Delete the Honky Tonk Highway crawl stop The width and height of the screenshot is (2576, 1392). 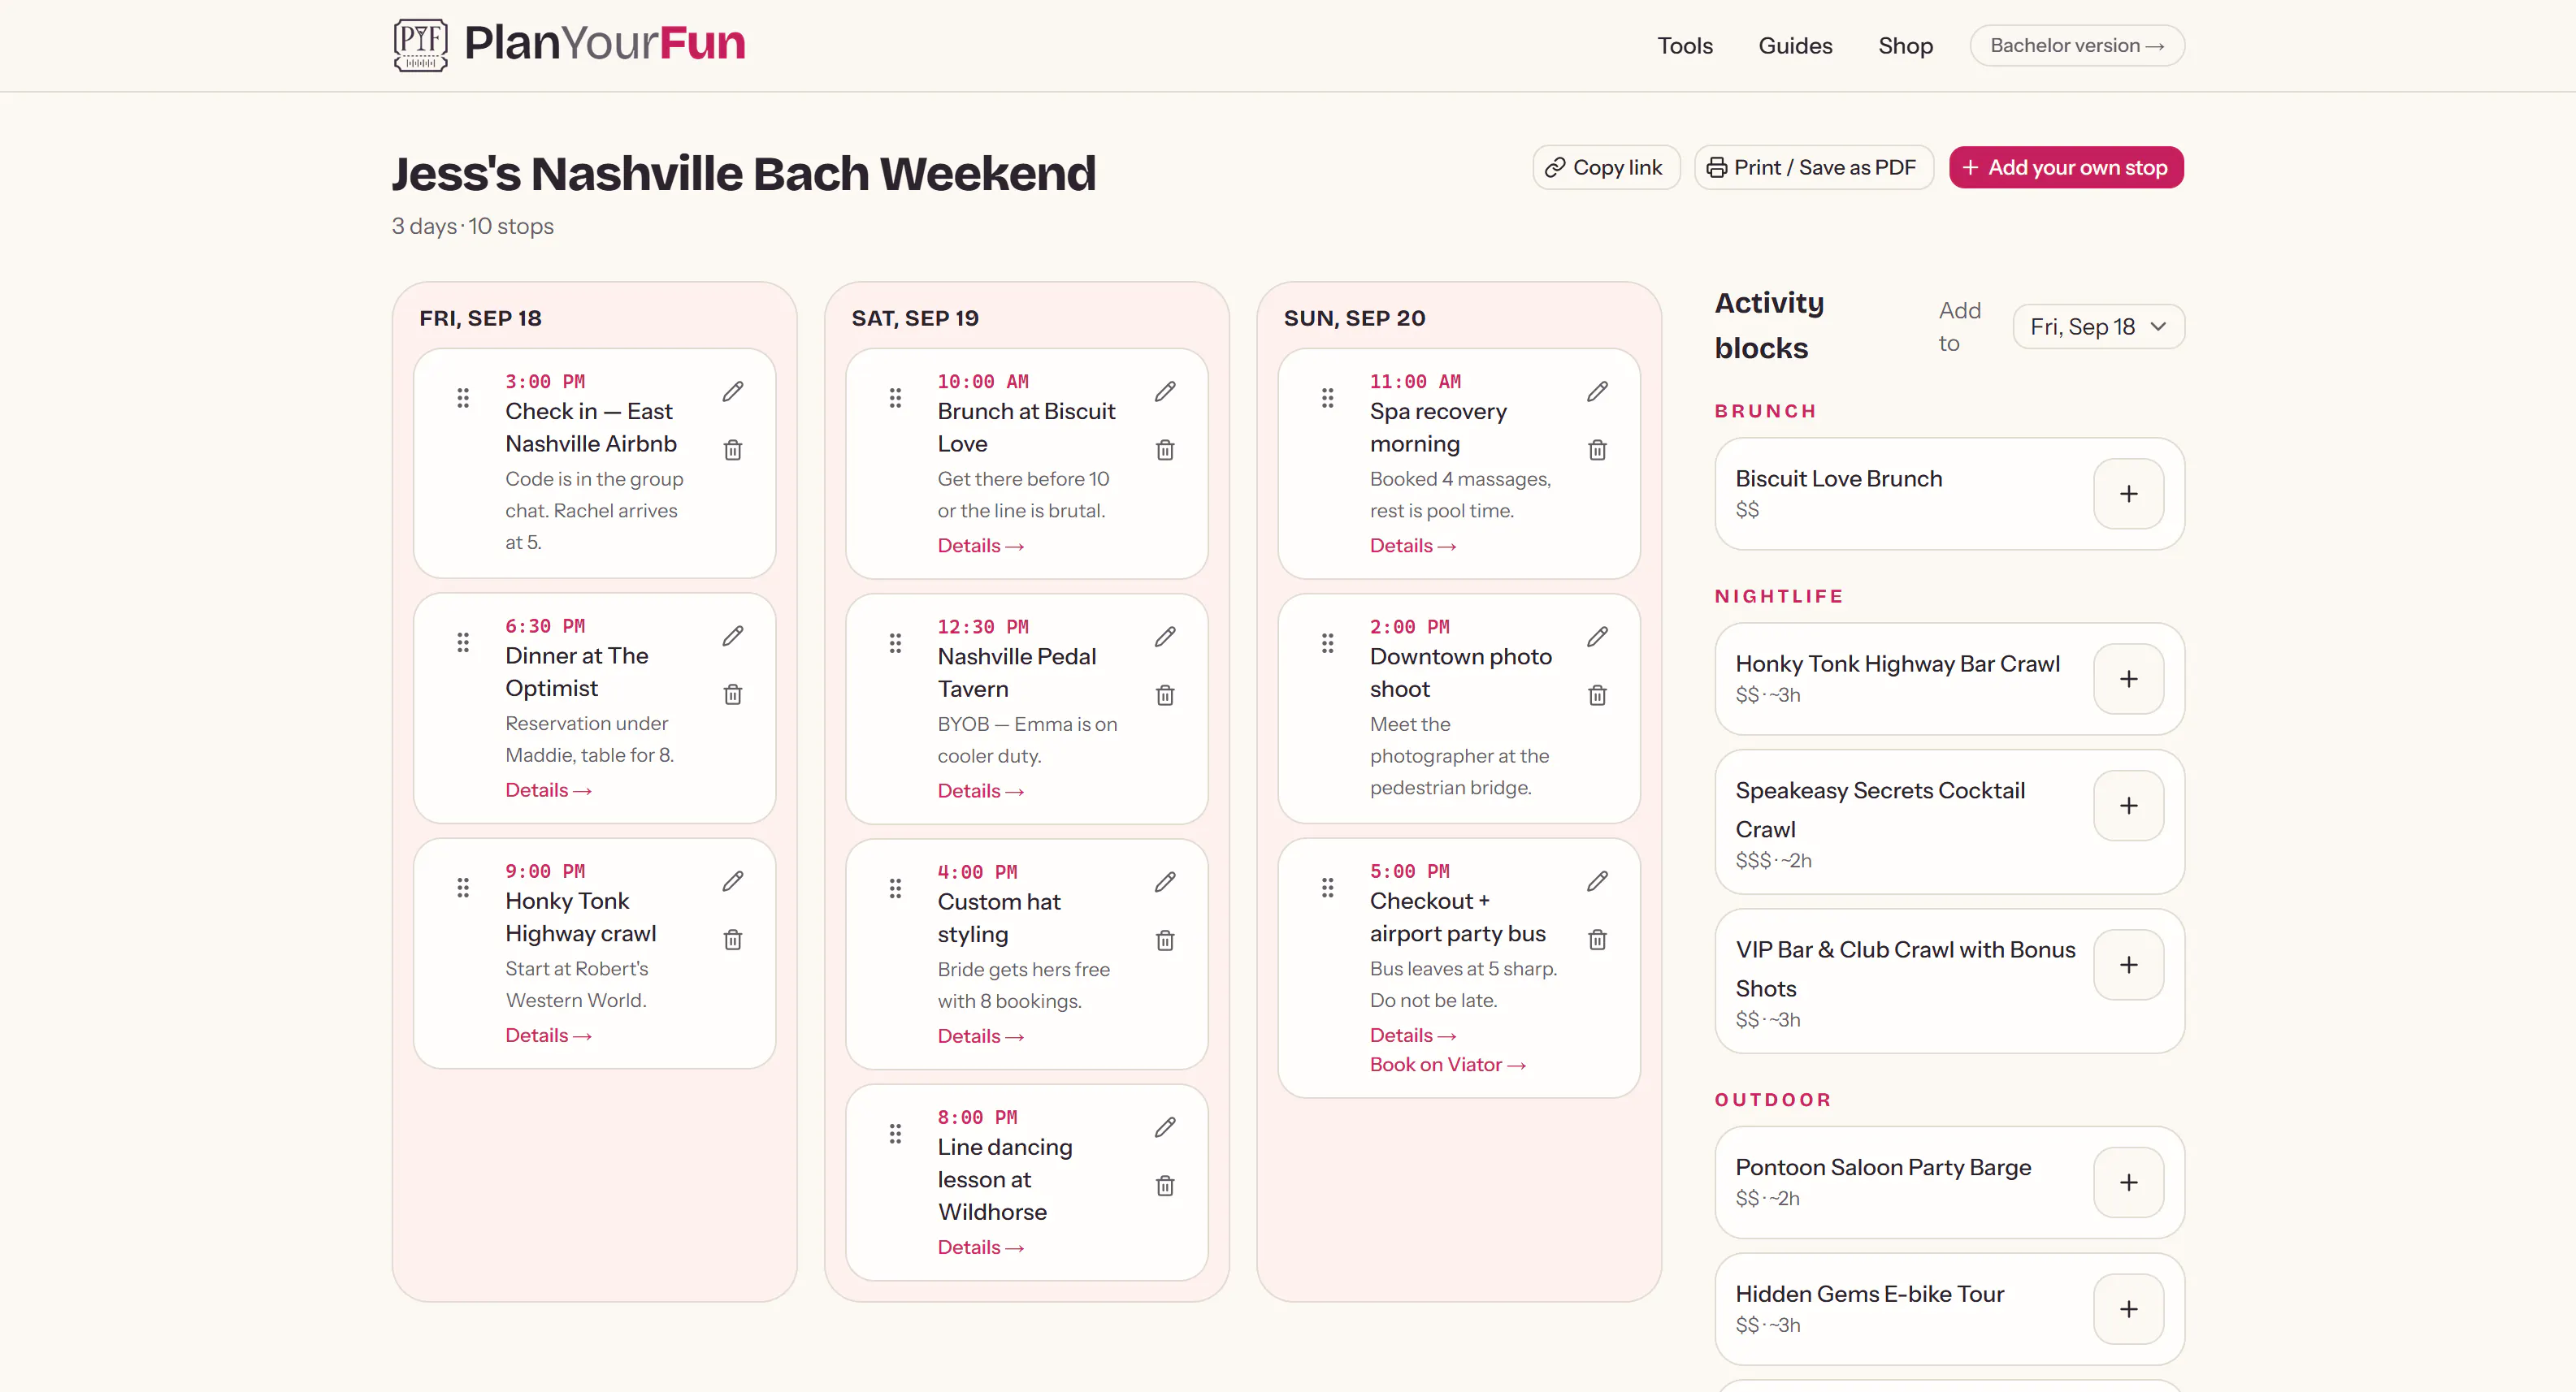(733, 940)
